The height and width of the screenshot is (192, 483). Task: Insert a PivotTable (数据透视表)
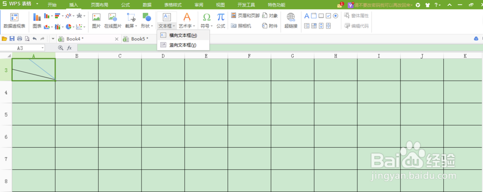pos(14,21)
